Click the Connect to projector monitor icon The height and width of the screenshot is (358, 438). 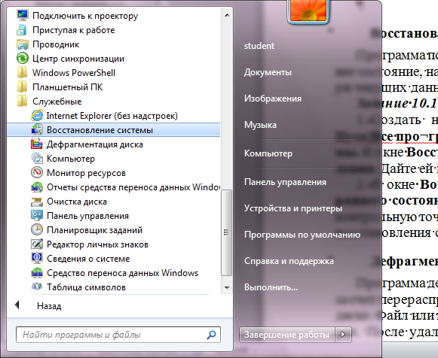click(x=23, y=15)
